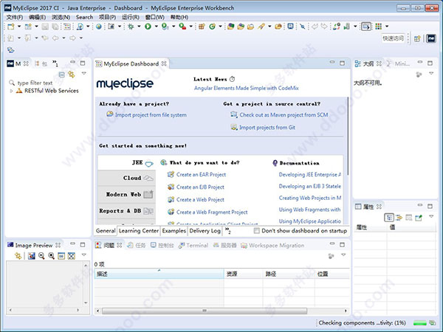Open Properties panel view menu triangle

[x=431, y=216]
